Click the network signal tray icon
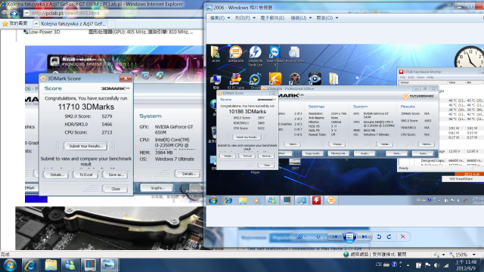This screenshot has width=484, height=272. tap(446, 265)
